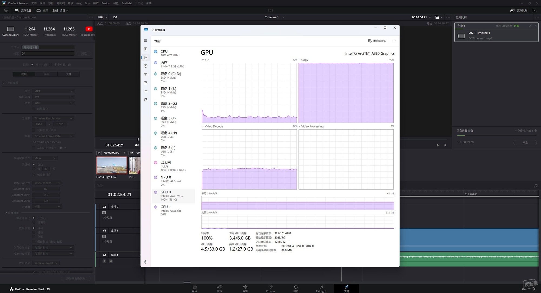
Task: Enable 网络优化 network optimization checkbox
Action: pyautogui.click(x=34, y=109)
